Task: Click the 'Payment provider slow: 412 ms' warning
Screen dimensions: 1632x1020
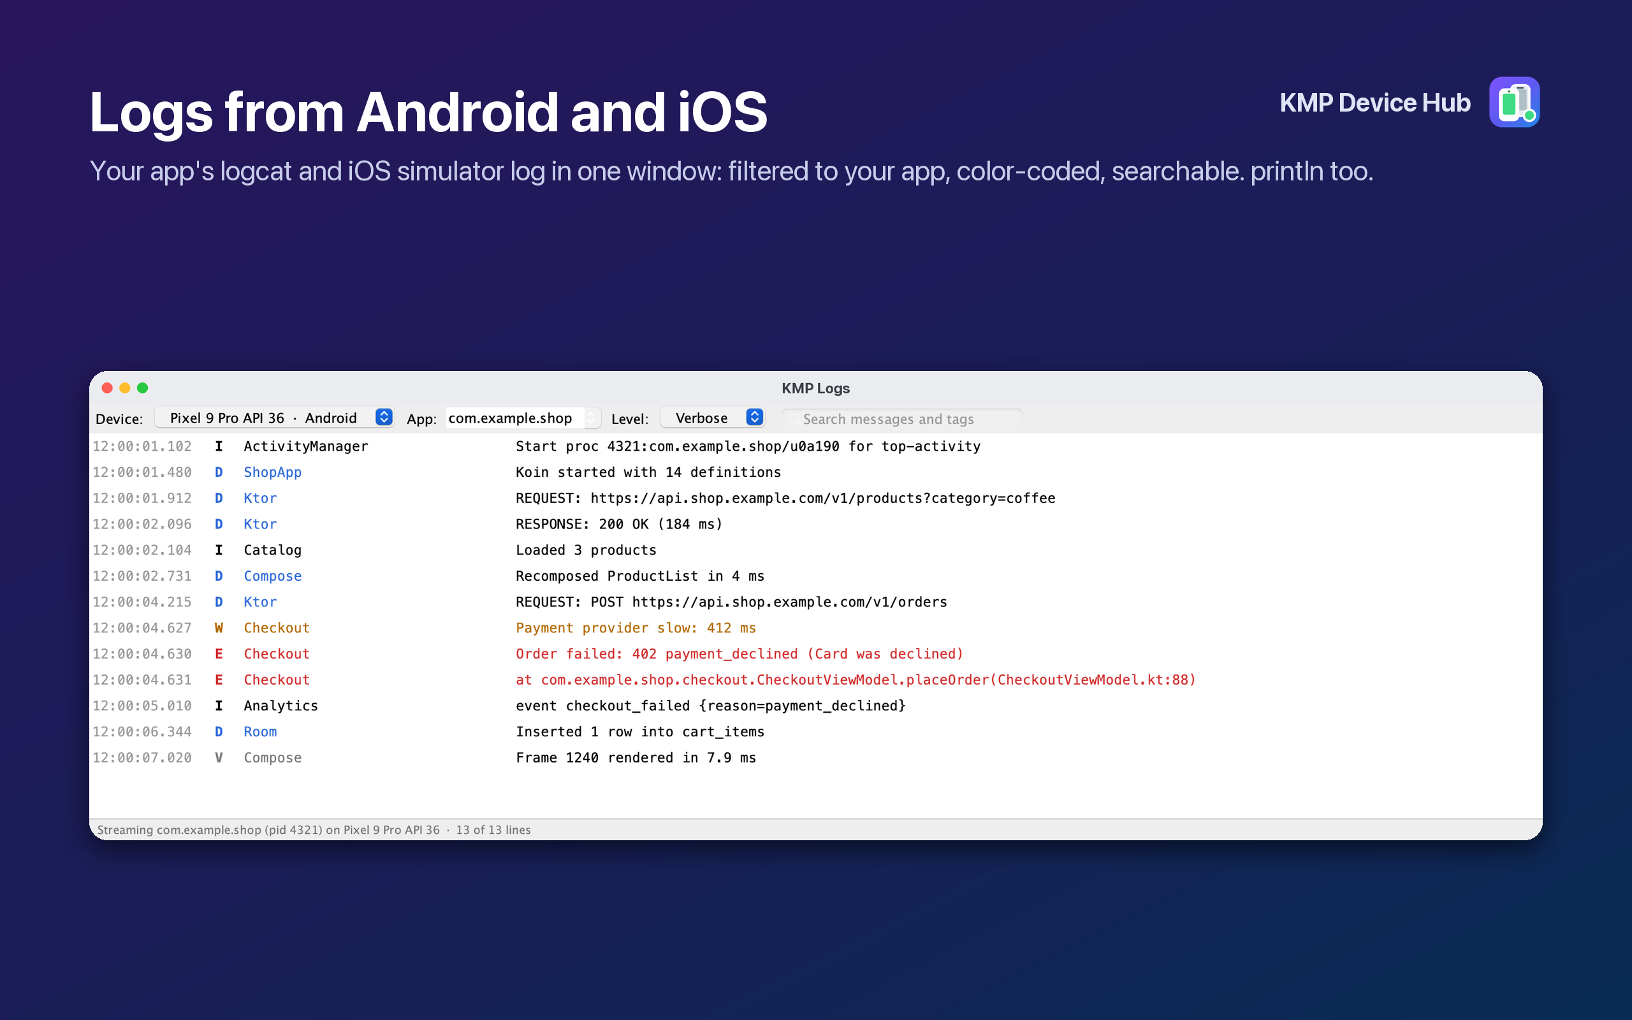Action: pos(636,628)
